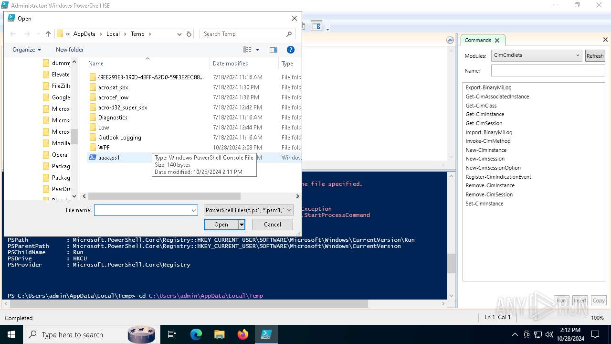Select Get-CimInstance command
This screenshot has width=611, height=344.
point(485,115)
